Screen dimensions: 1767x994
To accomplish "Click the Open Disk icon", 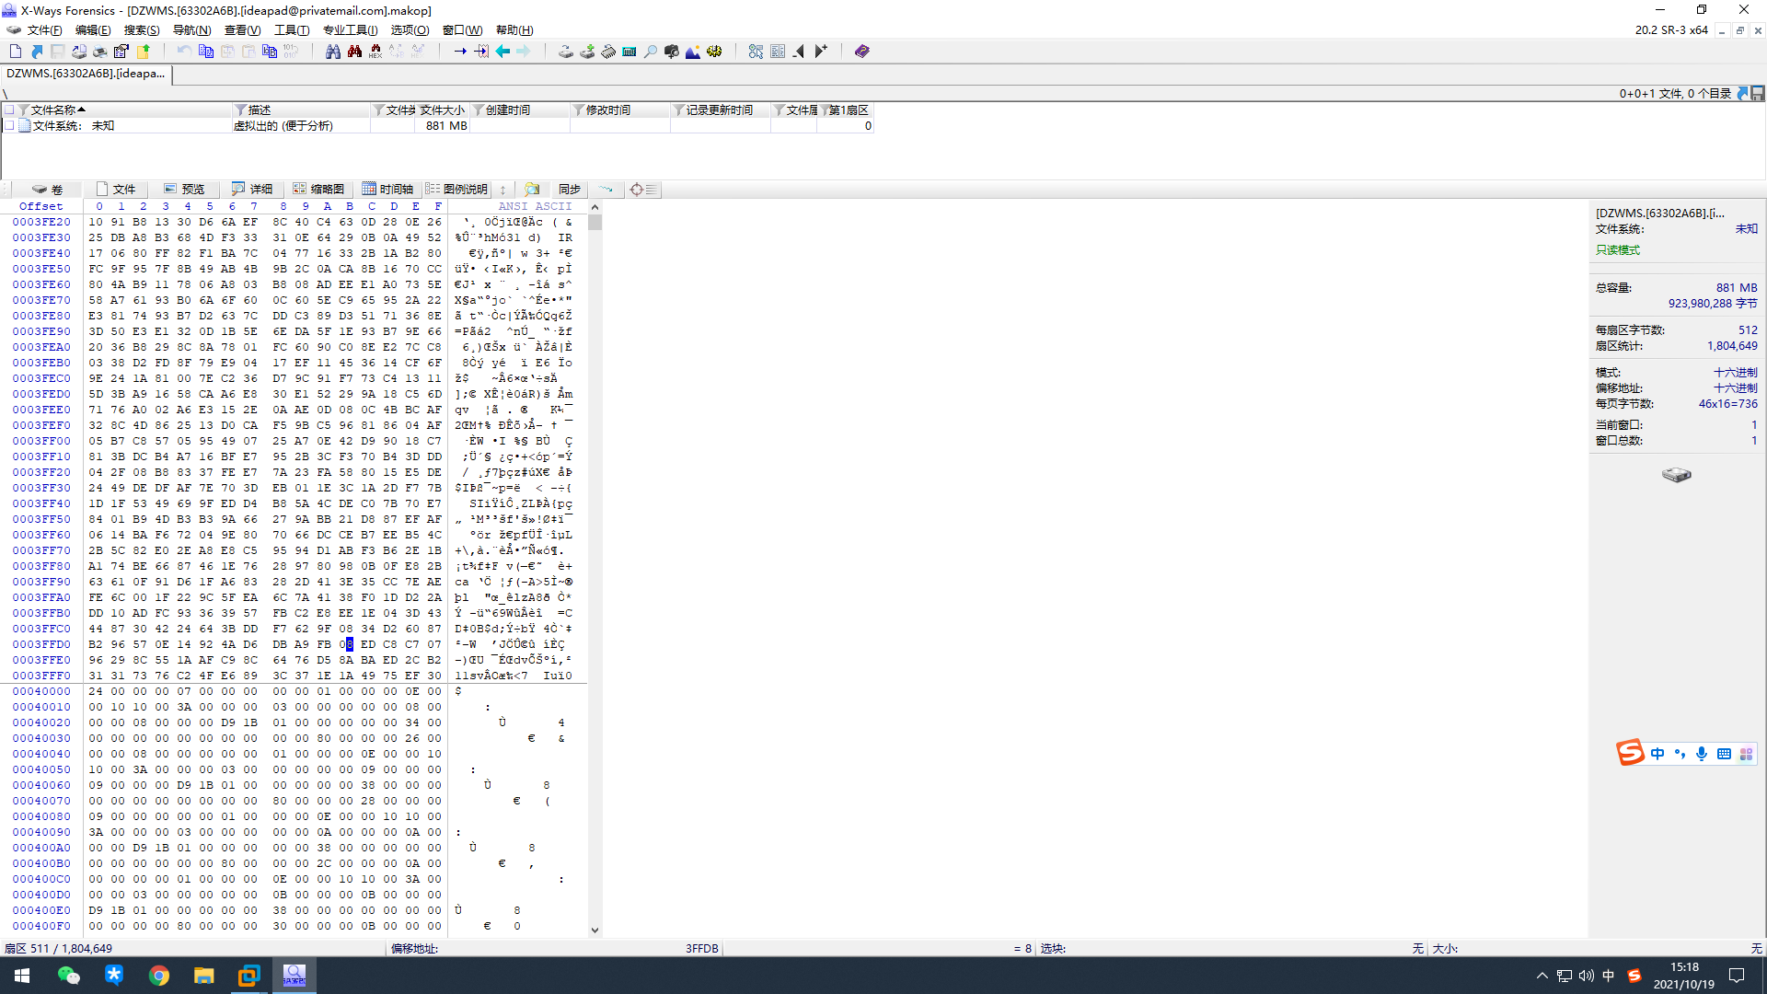I will click(566, 52).
